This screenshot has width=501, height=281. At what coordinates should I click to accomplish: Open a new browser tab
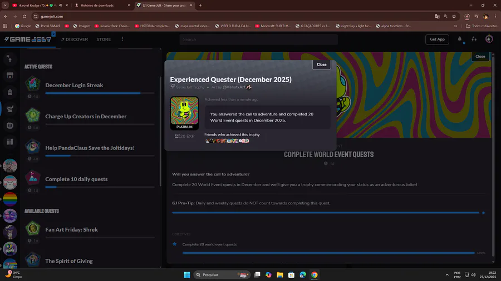tap(200, 6)
